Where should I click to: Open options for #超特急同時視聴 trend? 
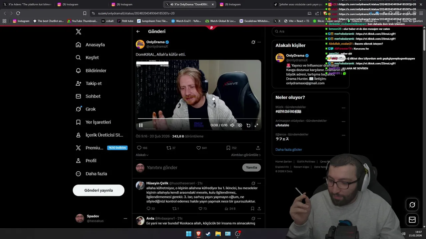(x=343, y=108)
